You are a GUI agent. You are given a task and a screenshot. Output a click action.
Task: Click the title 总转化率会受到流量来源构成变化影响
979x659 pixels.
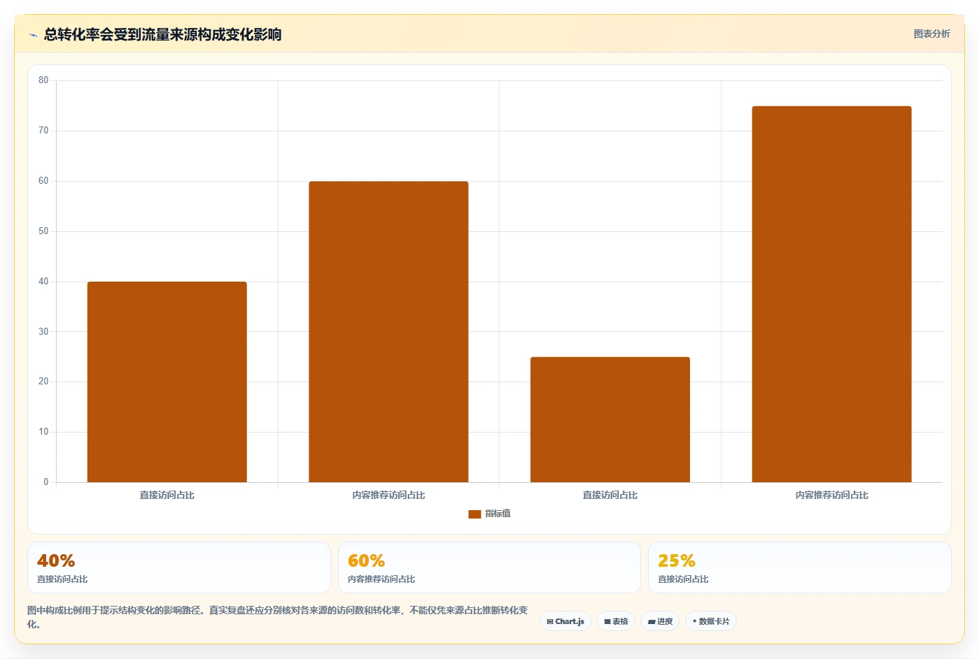pyautogui.click(x=162, y=34)
